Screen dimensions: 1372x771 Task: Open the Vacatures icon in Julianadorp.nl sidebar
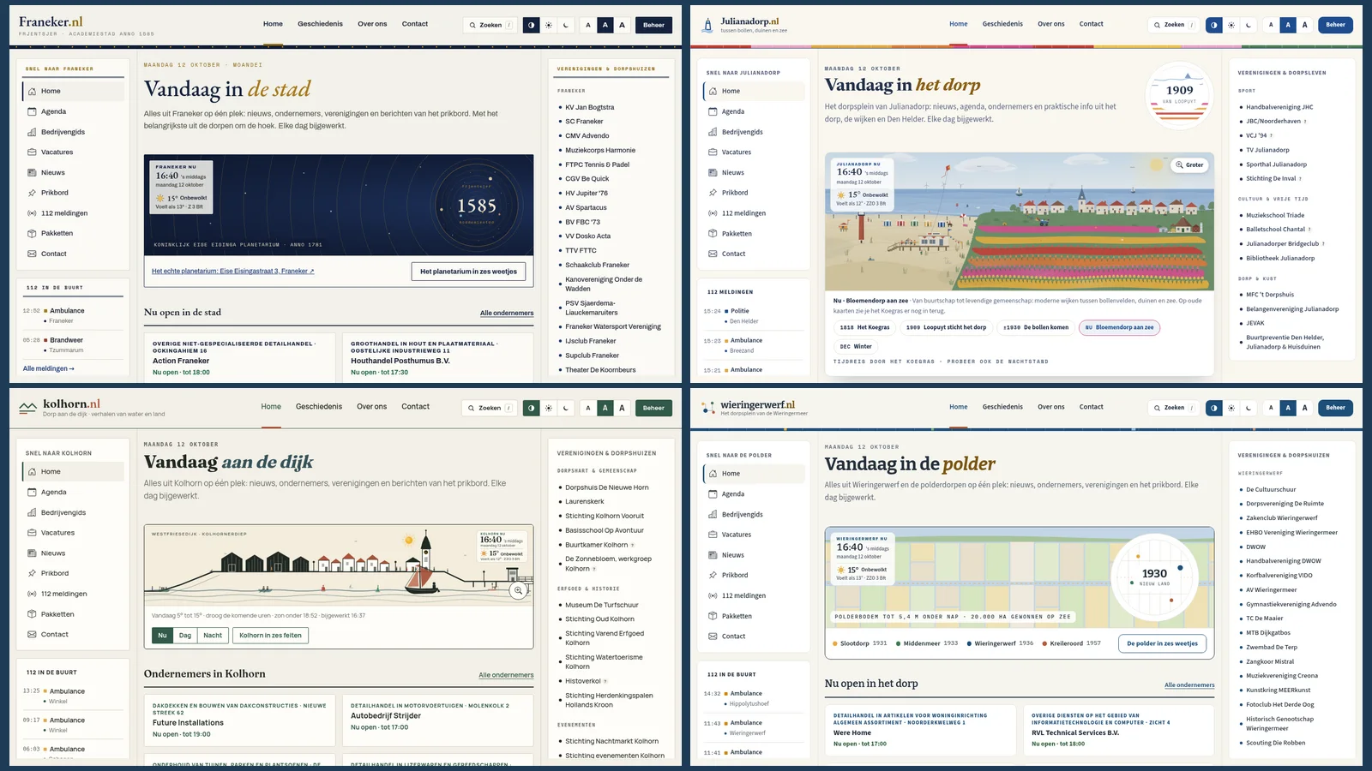coord(713,152)
